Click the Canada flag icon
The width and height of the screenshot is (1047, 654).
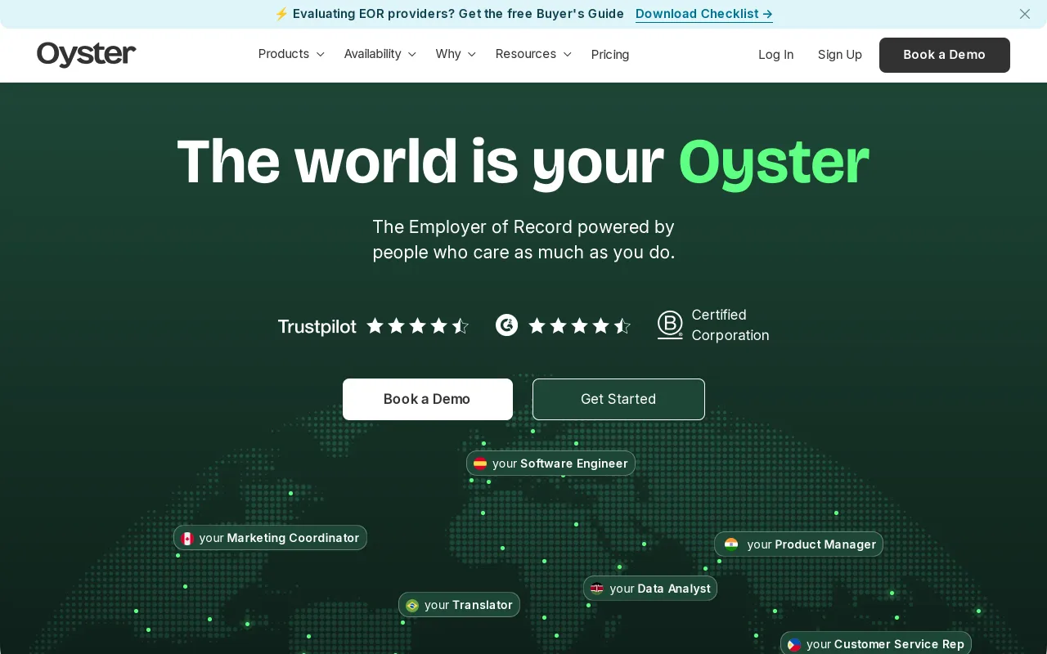point(187,538)
